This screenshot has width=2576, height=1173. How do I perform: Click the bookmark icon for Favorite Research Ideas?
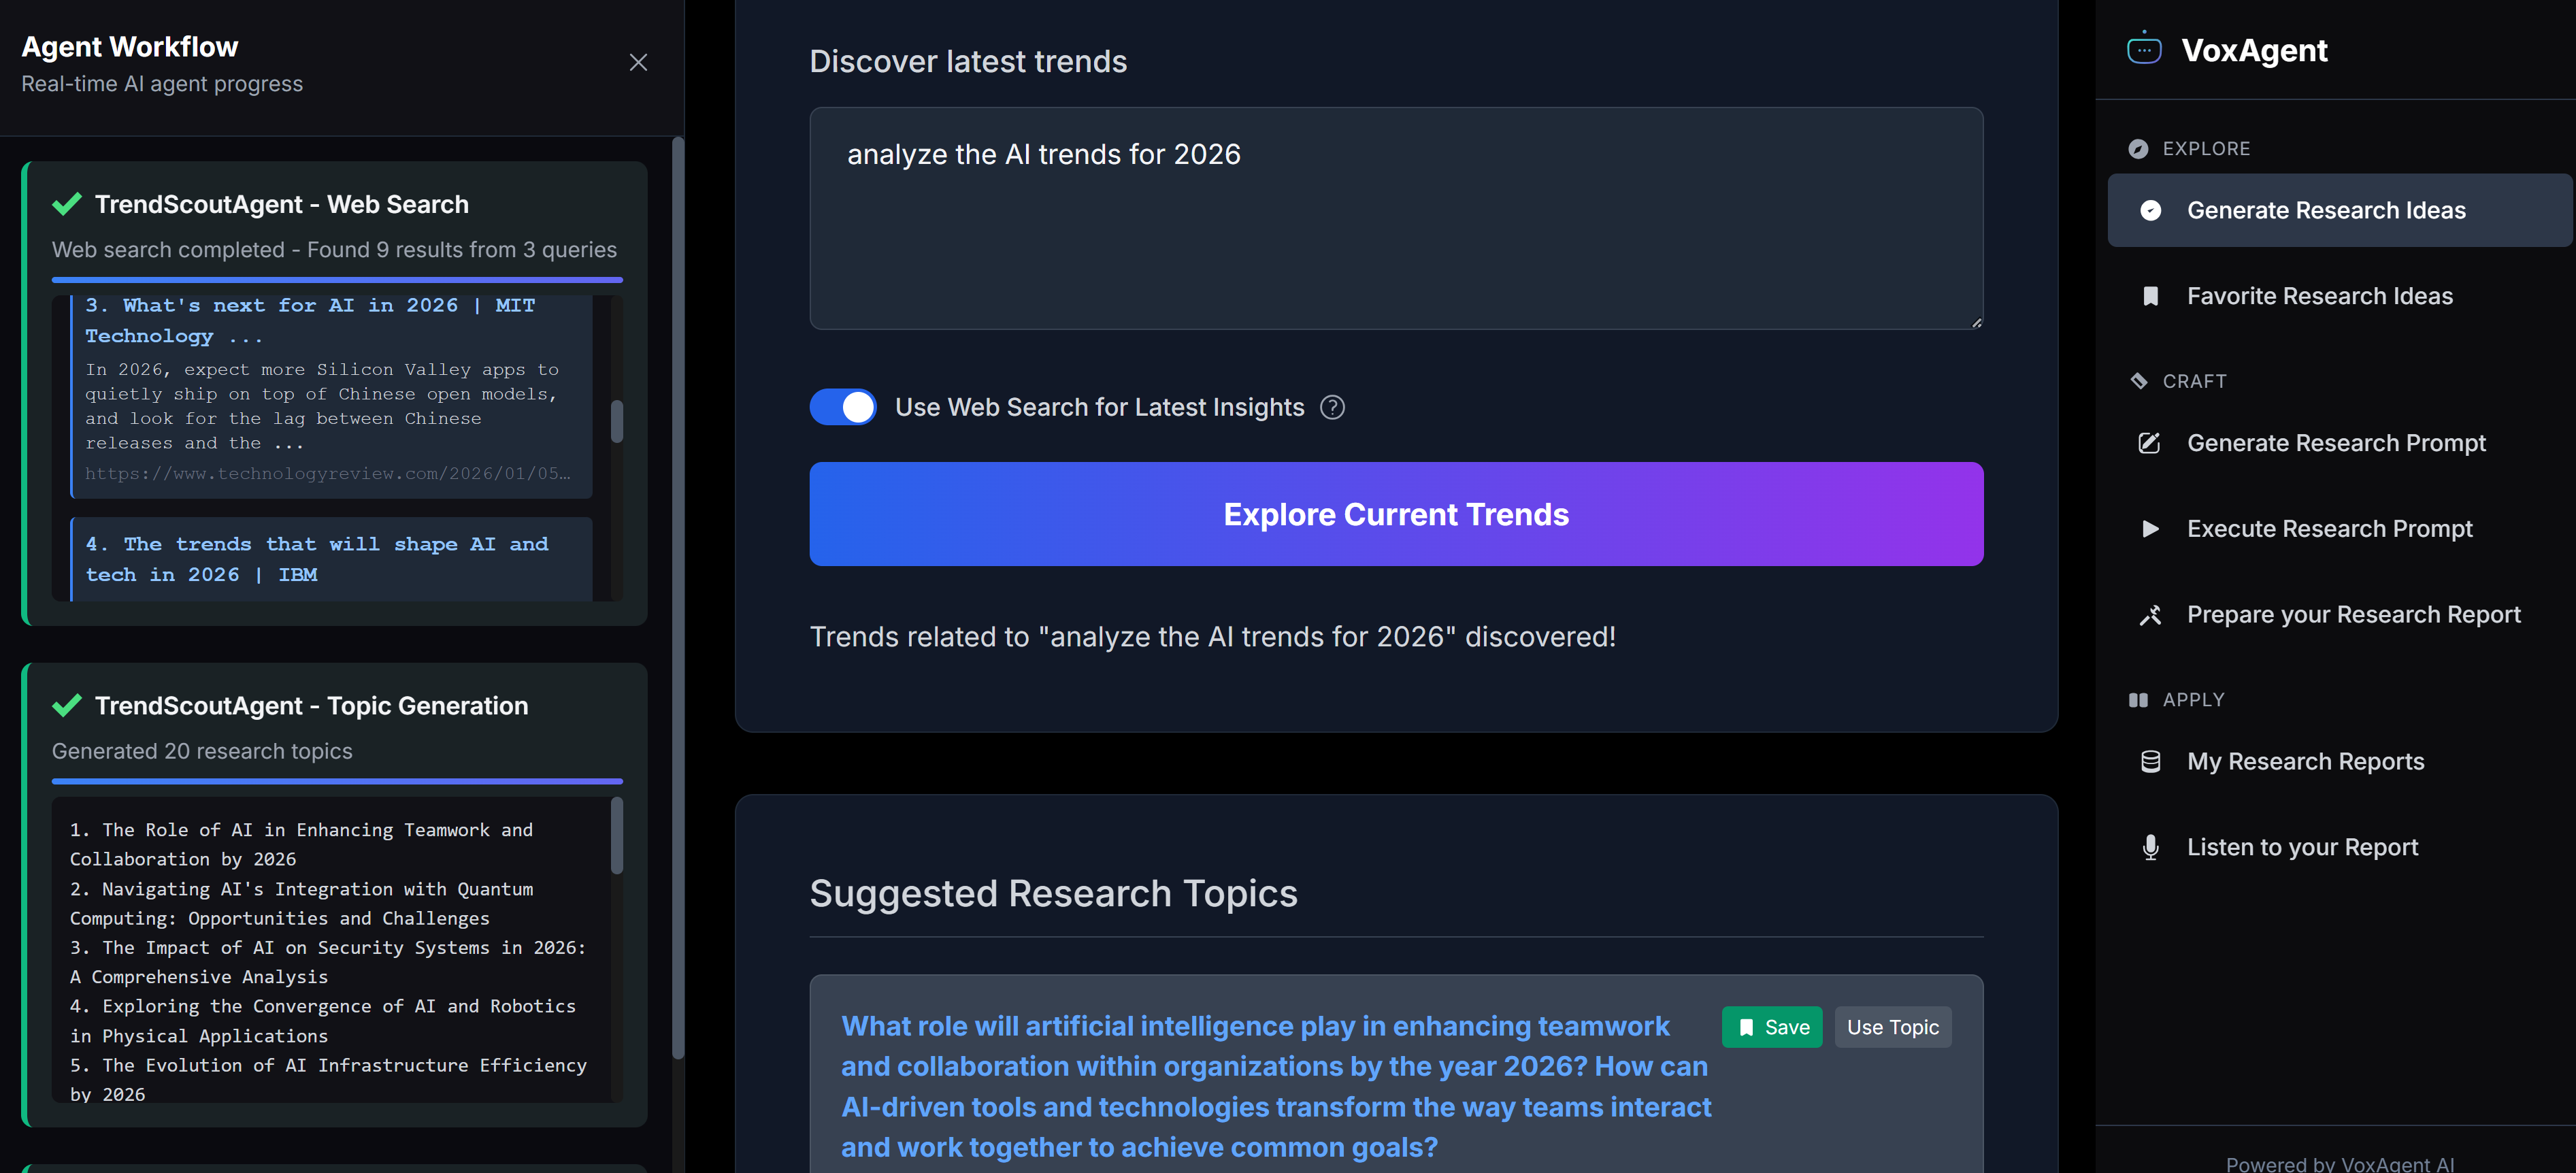coord(2150,296)
